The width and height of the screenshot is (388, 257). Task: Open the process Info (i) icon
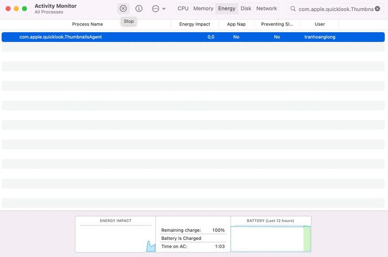(x=139, y=9)
